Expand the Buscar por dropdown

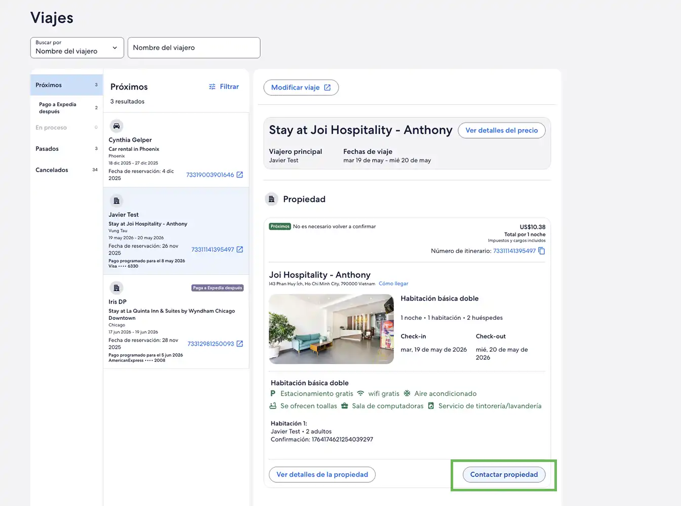coord(77,48)
